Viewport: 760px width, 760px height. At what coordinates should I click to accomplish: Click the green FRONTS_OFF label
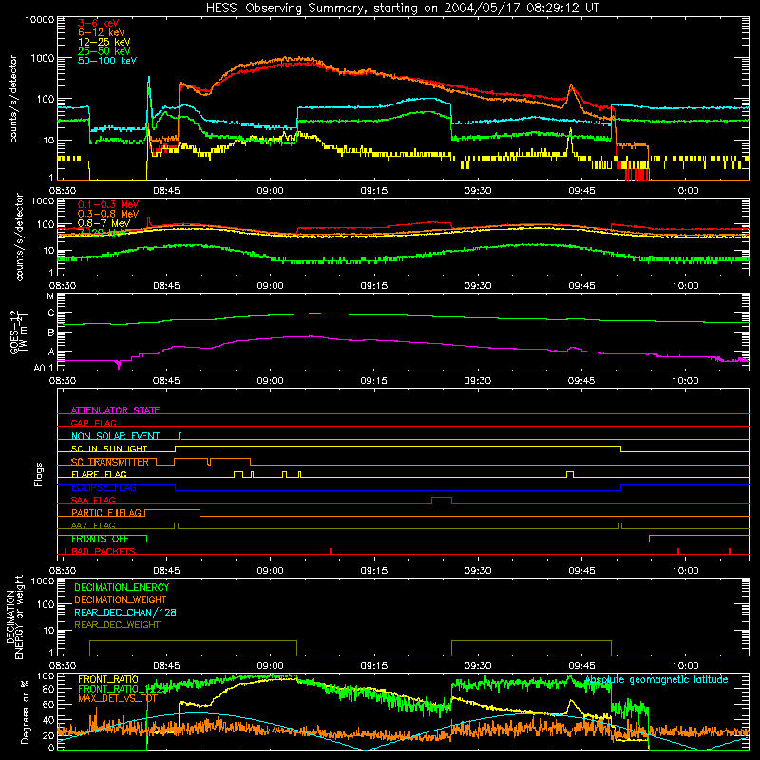pos(101,539)
